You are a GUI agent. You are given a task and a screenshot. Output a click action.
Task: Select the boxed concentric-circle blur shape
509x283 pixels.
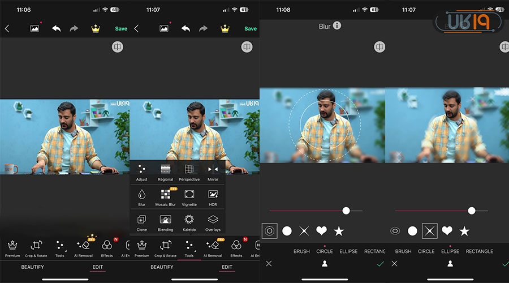click(x=269, y=231)
